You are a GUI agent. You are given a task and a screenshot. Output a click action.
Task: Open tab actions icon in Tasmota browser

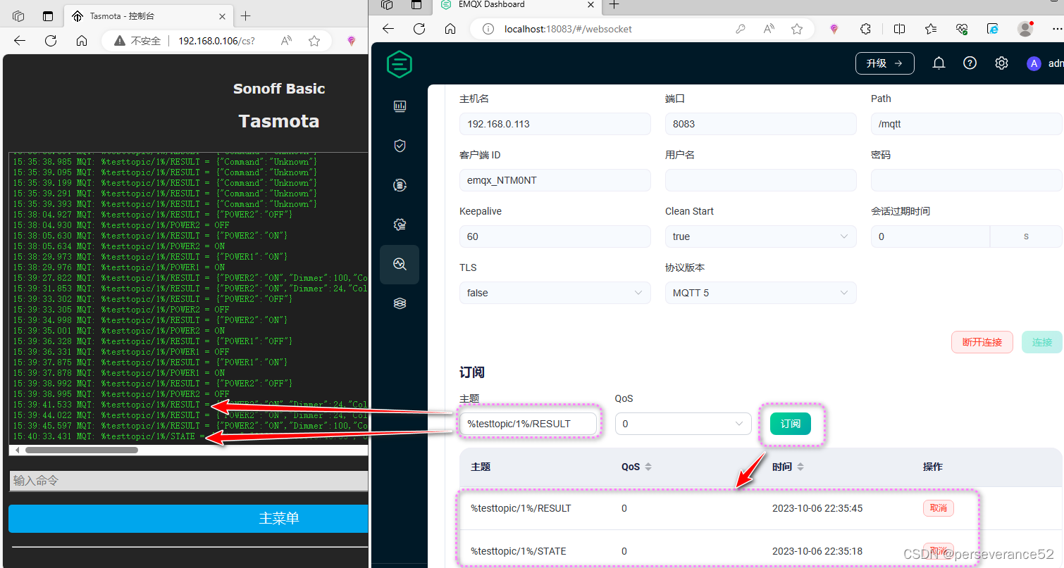point(48,15)
